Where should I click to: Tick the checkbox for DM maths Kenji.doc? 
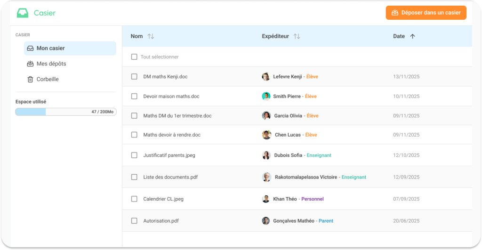(x=134, y=76)
